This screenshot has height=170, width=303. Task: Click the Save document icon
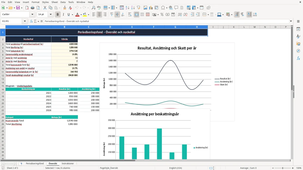point(18,8)
